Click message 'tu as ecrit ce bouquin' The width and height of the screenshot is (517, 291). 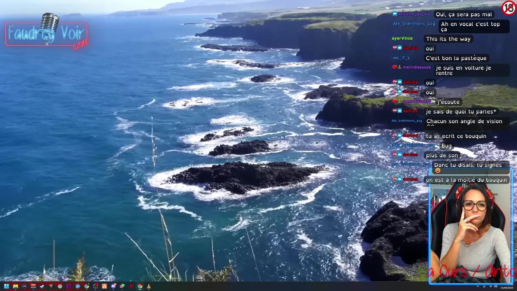coord(456,136)
